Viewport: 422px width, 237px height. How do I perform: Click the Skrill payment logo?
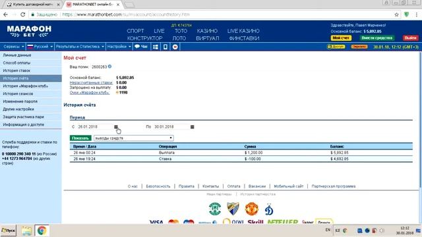[x=255, y=222]
